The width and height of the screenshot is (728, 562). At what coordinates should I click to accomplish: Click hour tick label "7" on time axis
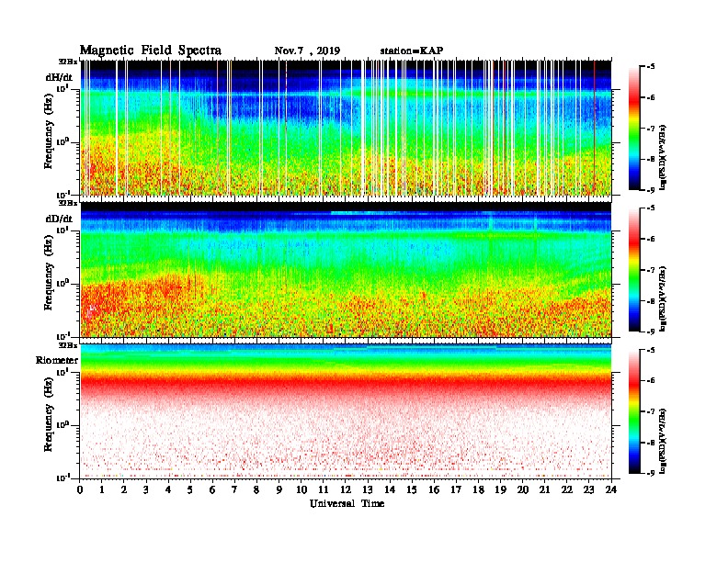(235, 490)
